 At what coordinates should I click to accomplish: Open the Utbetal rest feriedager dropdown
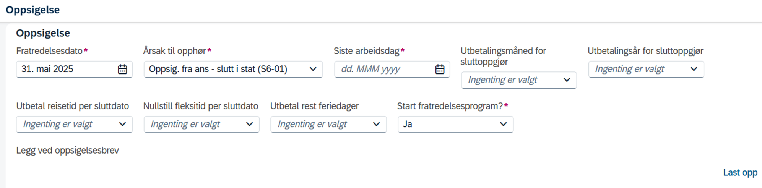click(x=328, y=124)
